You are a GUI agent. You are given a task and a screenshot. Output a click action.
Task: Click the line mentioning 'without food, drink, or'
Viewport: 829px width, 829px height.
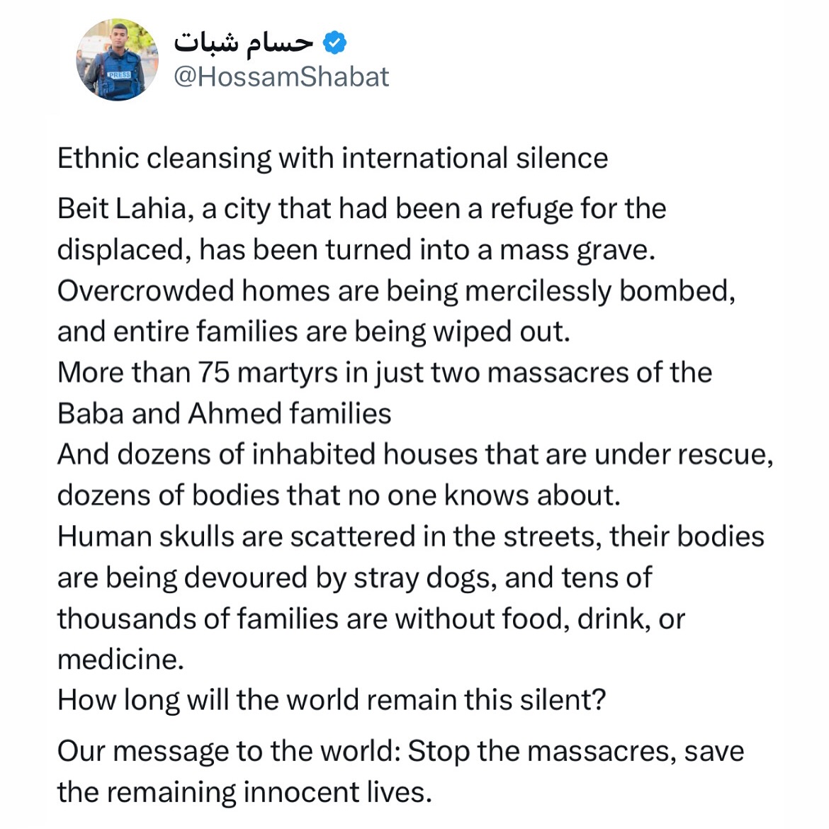[x=371, y=619]
